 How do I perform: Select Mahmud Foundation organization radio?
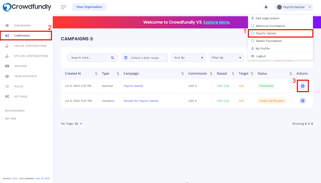253,26
